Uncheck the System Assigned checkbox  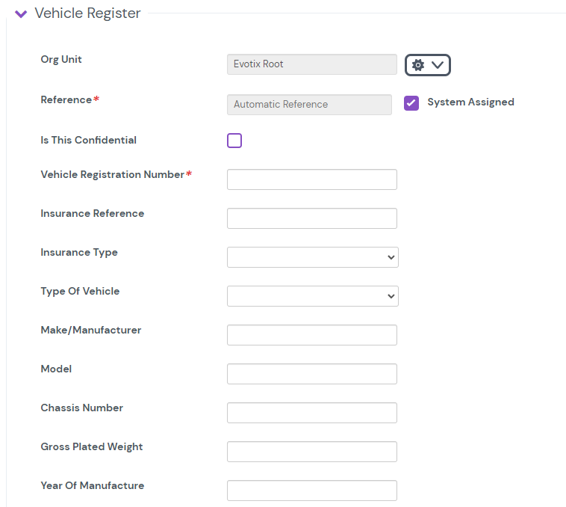click(411, 103)
